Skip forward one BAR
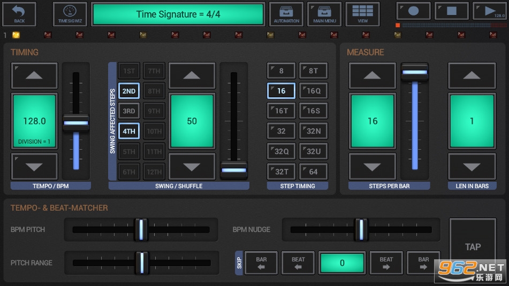The image size is (509, 286). [423, 262]
